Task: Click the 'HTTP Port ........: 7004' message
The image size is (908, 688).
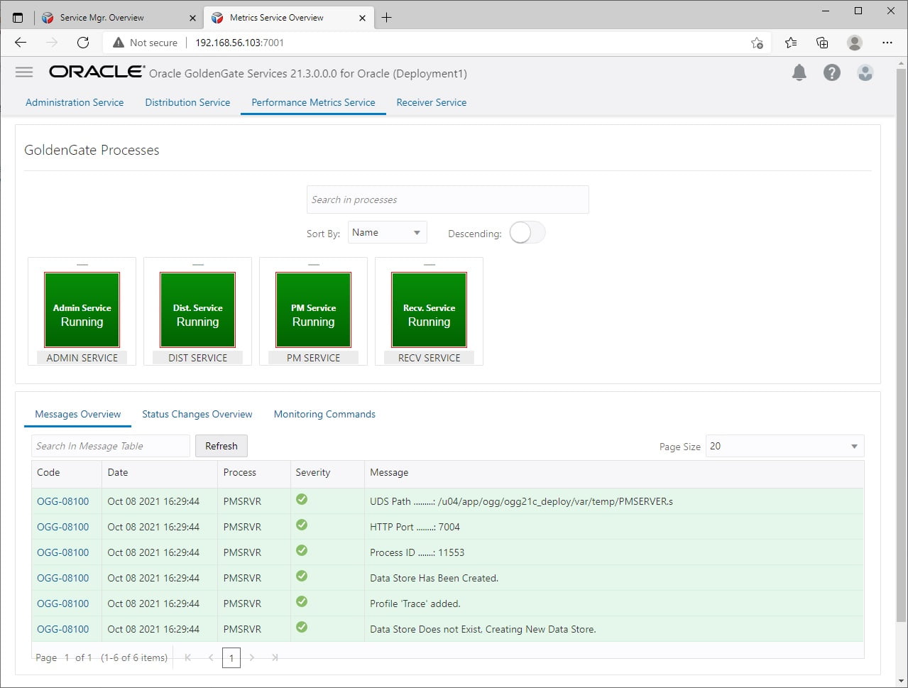Action: point(415,527)
